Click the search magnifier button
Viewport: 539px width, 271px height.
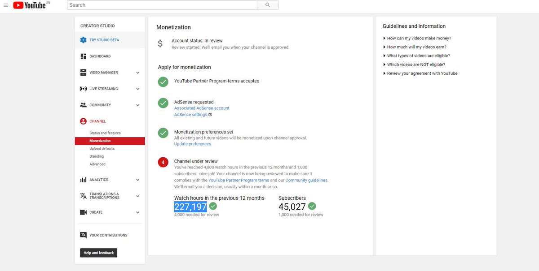(268, 5)
